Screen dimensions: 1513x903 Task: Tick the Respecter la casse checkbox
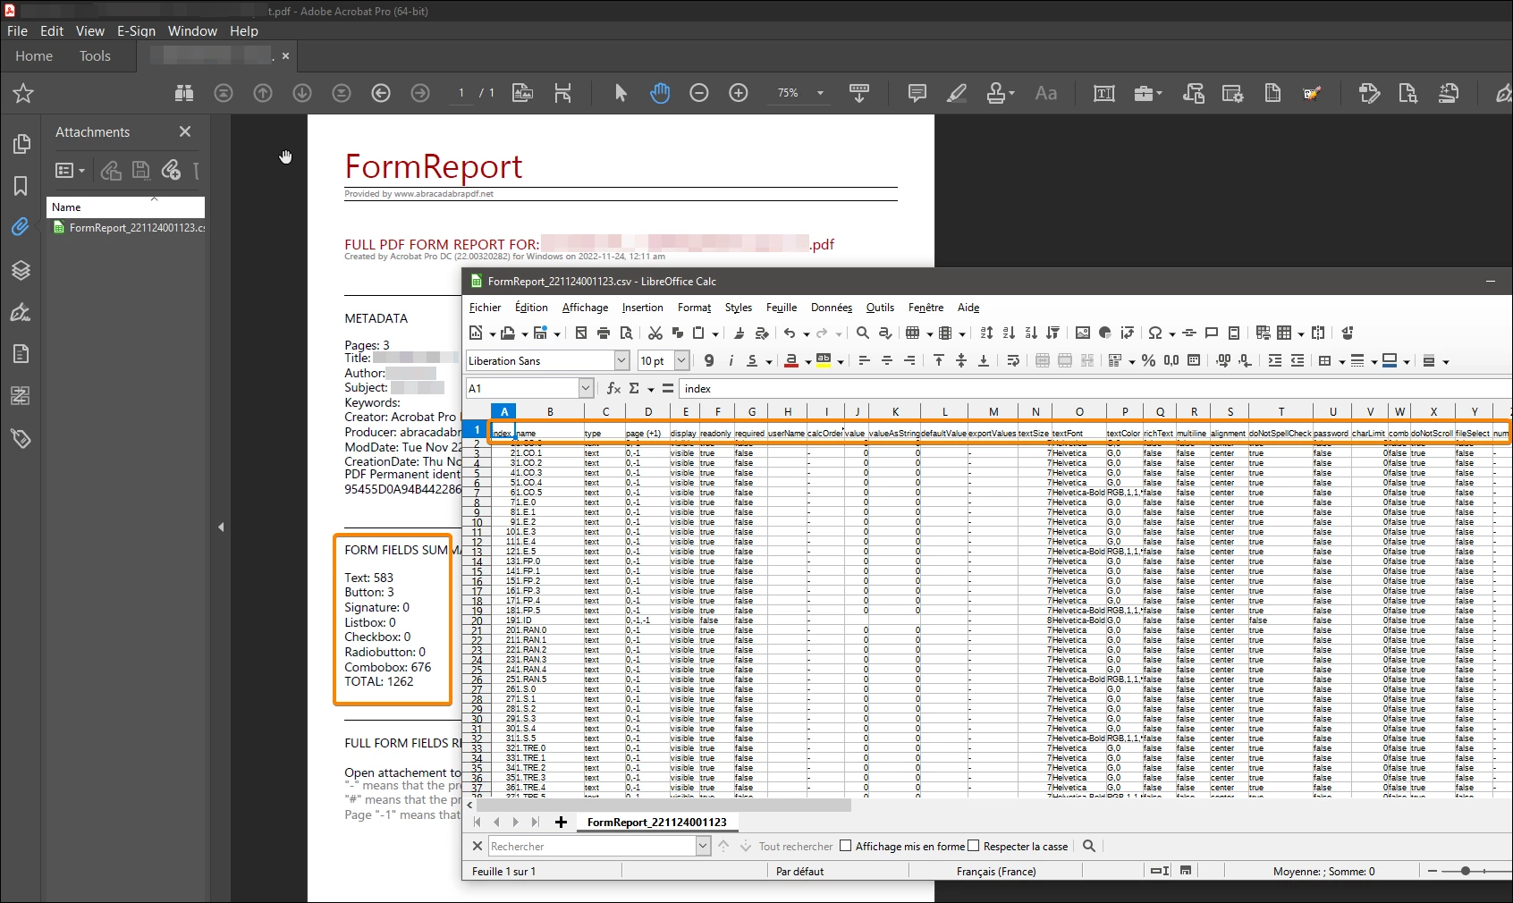coord(974,846)
